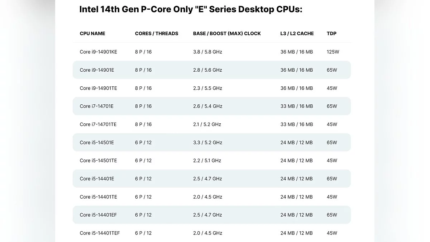Click the Core i7-14701TE CPU name

(98, 124)
